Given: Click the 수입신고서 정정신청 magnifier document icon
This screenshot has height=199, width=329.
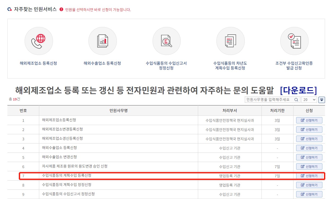Looking at the screenshot, I should click(x=166, y=41).
